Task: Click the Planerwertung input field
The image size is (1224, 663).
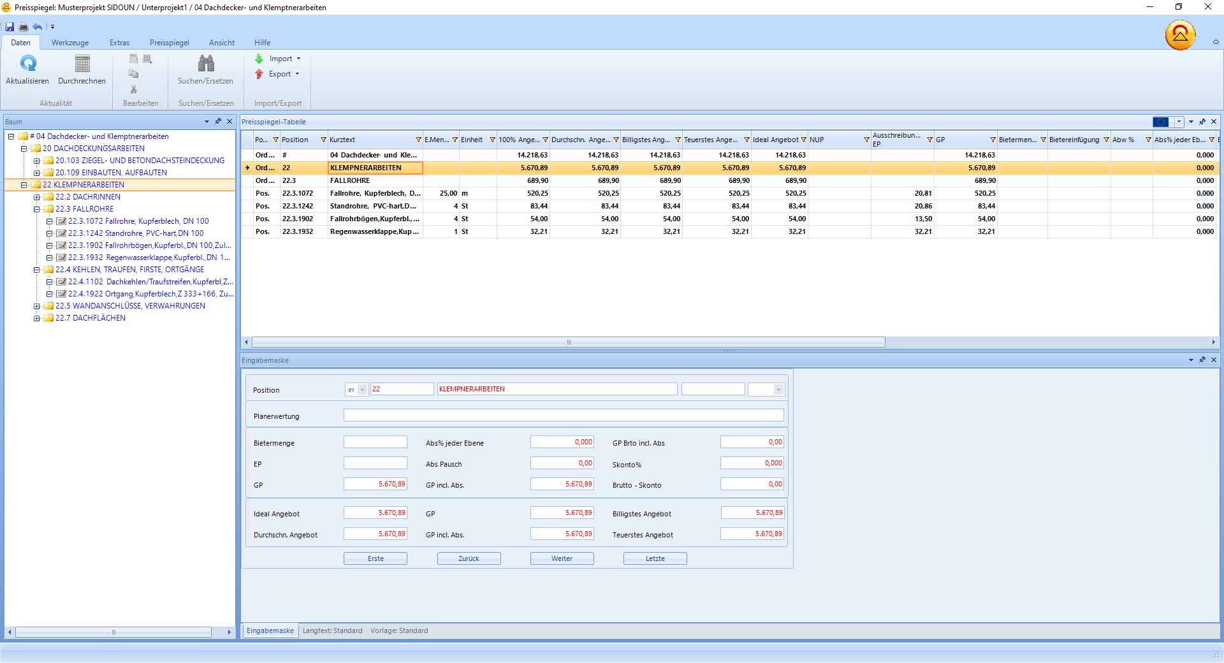Action: (x=564, y=416)
